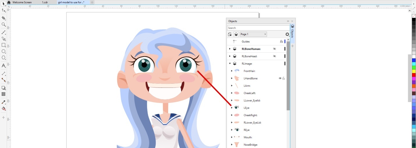Viewport: 416px width, 148px height.
Task: Activate the Text tool
Action: [x=3, y=66]
